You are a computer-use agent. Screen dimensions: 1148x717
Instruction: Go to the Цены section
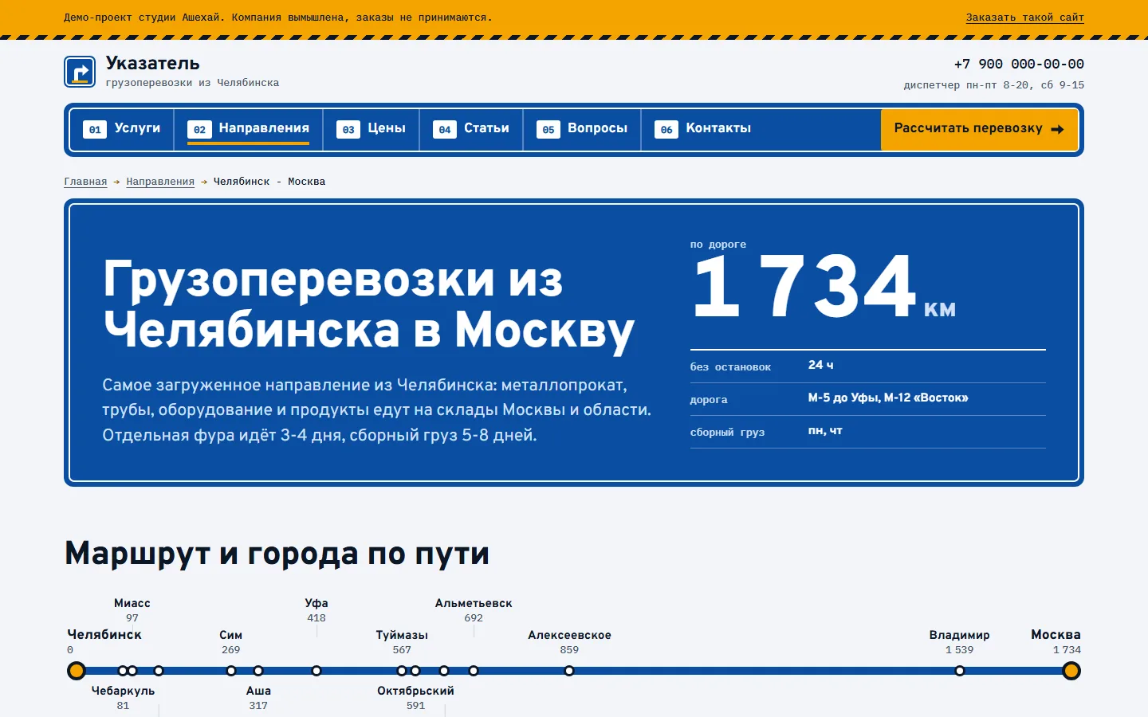coord(371,129)
